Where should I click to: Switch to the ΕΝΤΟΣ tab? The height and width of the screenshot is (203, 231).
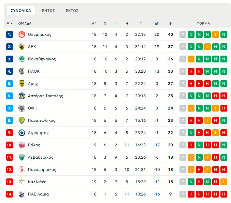[x=48, y=11]
